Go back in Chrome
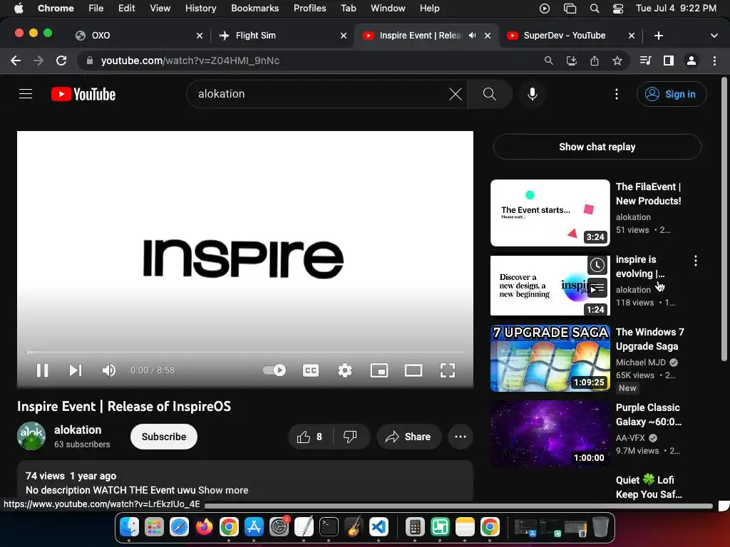730x547 pixels. click(x=16, y=61)
